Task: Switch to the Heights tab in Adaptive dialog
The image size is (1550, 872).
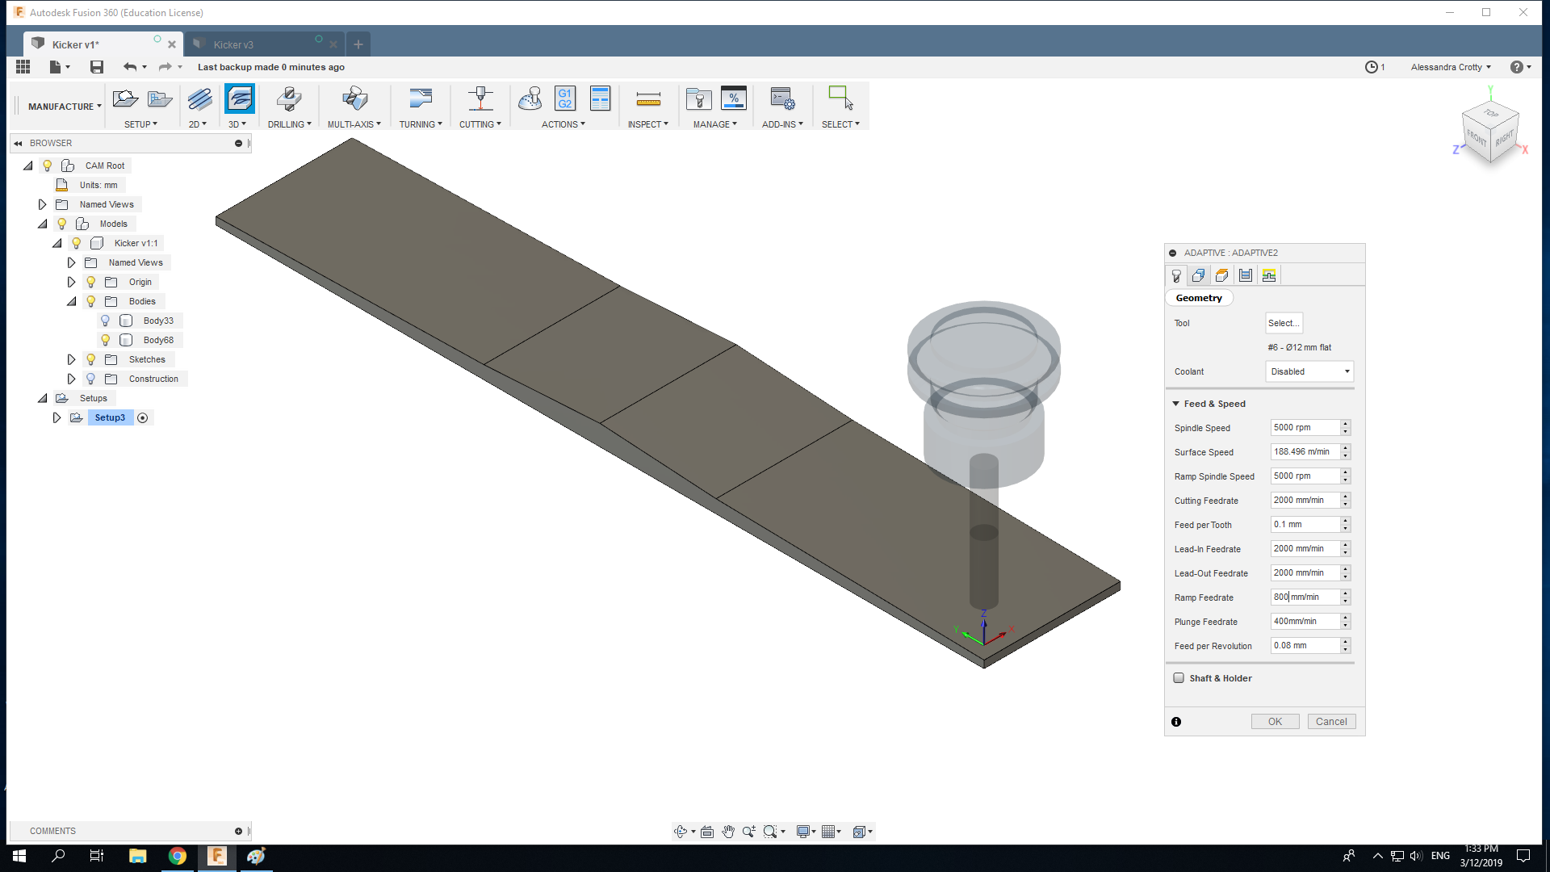Action: 1222,276
